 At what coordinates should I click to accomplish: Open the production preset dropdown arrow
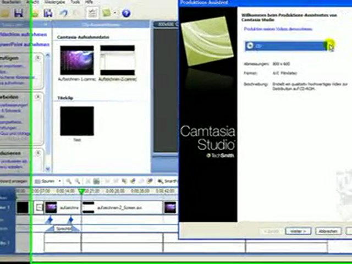(330, 46)
